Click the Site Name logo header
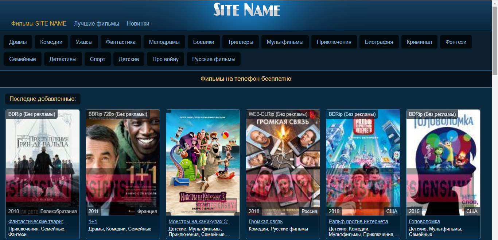Viewport: 498px width, 240px height. point(247,9)
